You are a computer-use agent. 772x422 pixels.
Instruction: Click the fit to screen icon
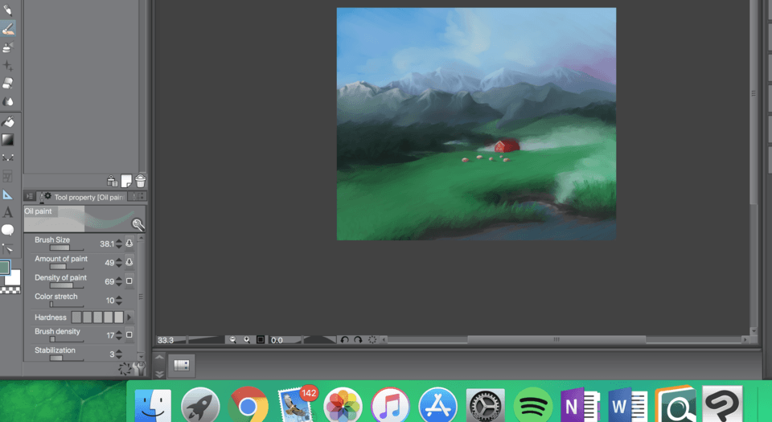[261, 340]
